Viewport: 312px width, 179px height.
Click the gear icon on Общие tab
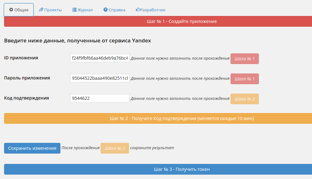click(x=11, y=10)
